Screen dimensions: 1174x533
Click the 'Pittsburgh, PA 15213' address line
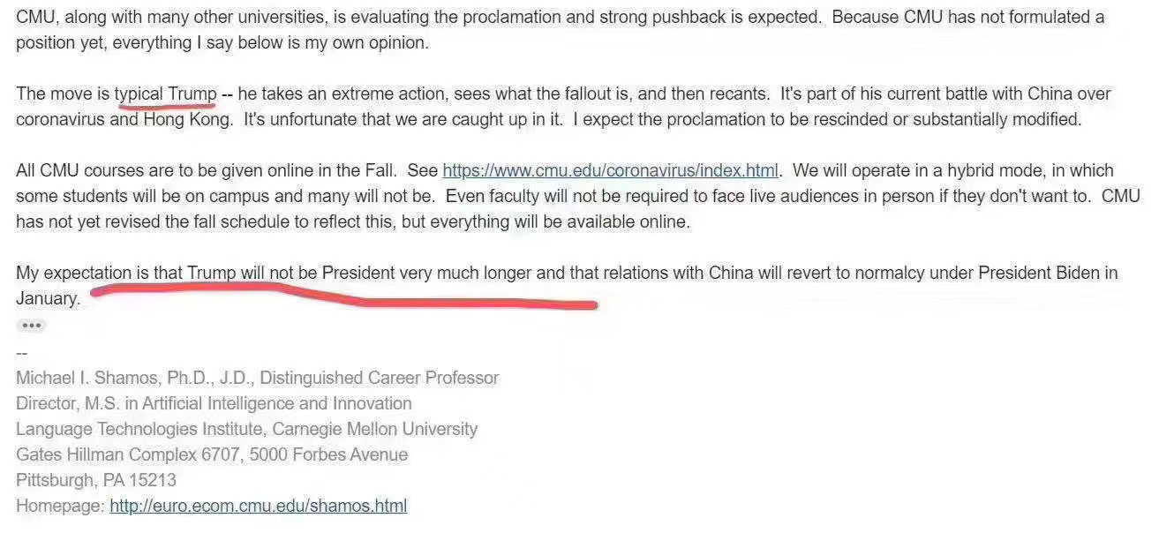click(96, 480)
